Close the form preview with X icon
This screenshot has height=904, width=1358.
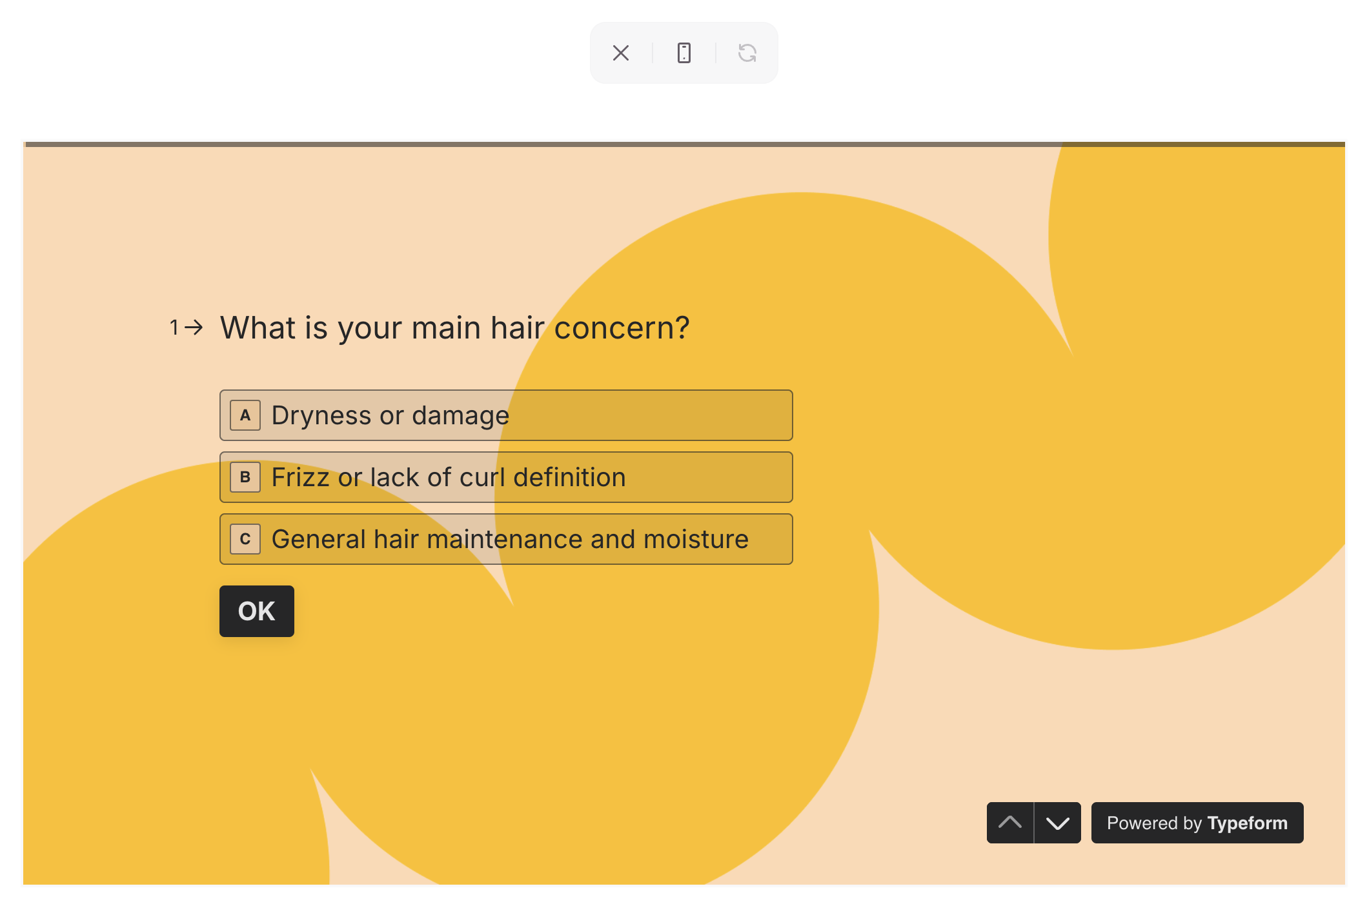click(620, 53)
